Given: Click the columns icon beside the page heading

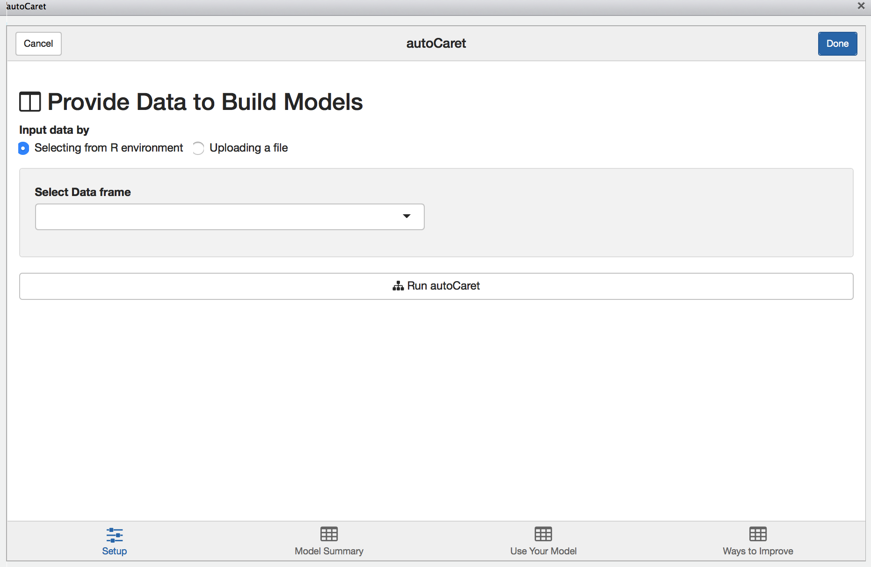Looking at the screenshot, I should coord(30,102).
